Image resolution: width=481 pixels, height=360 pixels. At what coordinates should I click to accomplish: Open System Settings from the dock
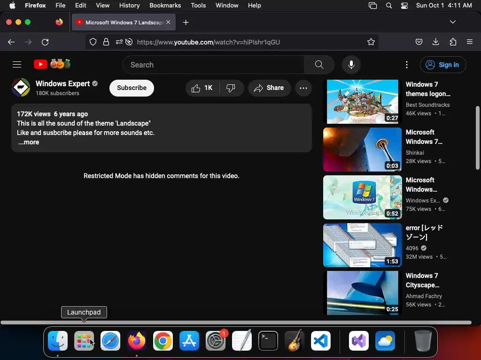(216, 341)
